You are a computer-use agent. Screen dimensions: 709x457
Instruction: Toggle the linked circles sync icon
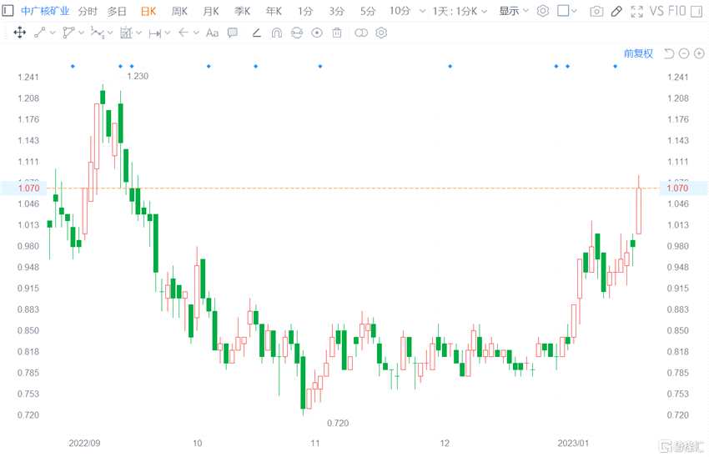tap(361, 33)
